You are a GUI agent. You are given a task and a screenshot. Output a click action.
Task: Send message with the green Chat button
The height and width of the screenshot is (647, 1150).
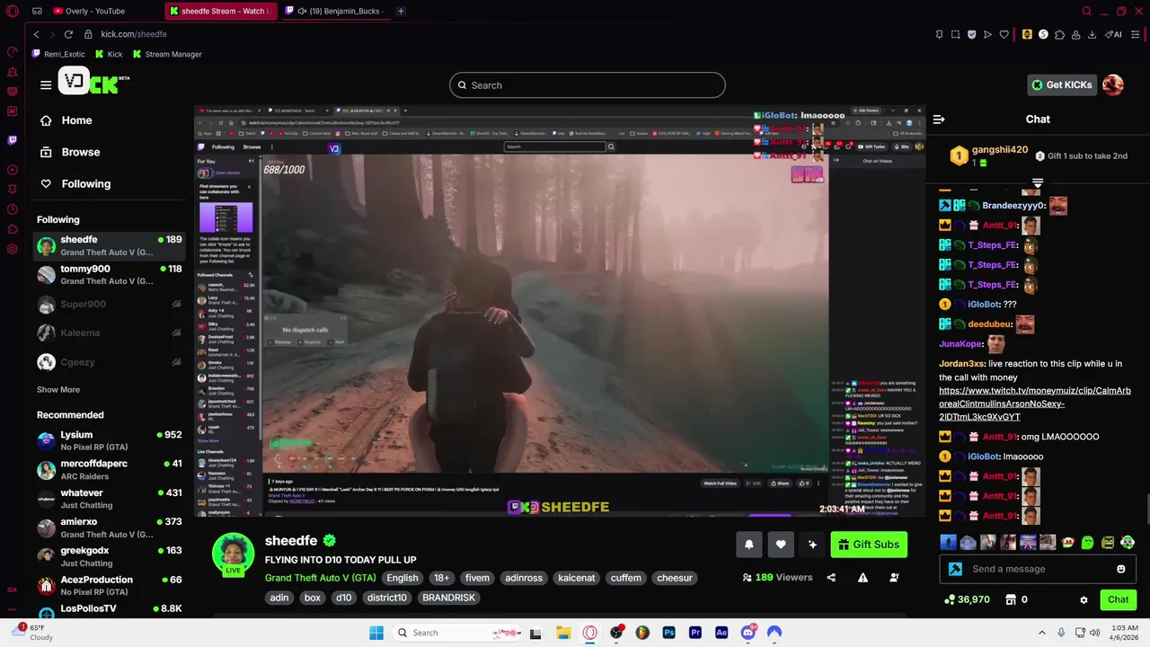click(x=1118, y=599)
